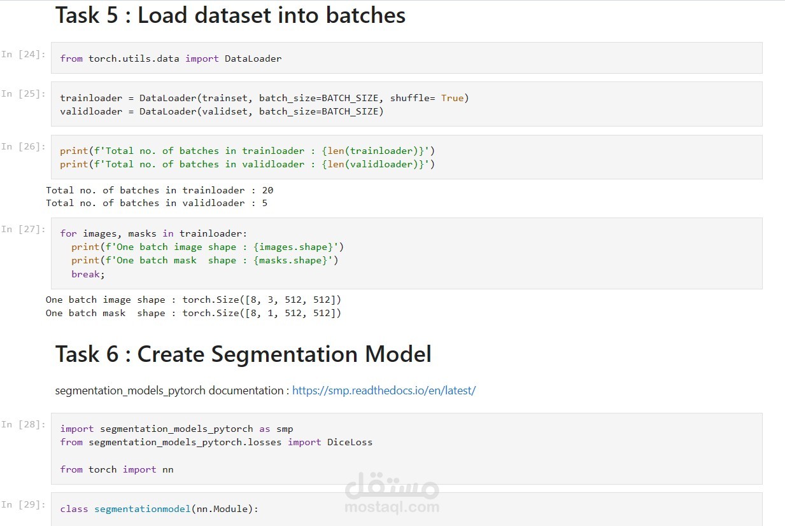Screen dimensions: 785x526
Task: Open the smp.readthedocs.io documentation link
Action: coord(383,391)
